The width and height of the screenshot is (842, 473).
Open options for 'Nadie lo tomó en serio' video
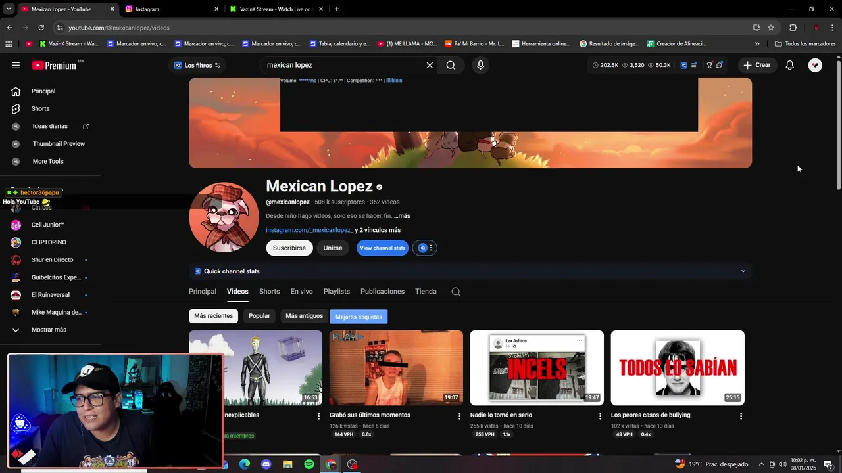pos(600,416)
